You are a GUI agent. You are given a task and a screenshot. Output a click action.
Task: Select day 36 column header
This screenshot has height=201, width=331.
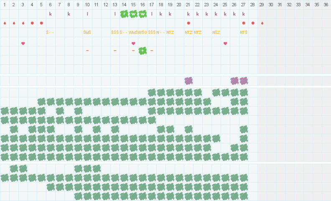(x=326, y=5)
